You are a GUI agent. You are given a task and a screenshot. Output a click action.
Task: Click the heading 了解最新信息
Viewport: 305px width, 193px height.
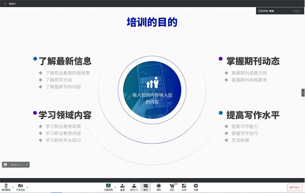tap(65, 61)
